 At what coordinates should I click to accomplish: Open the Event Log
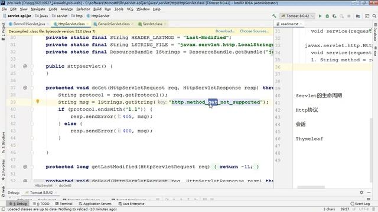click(360, 204)
